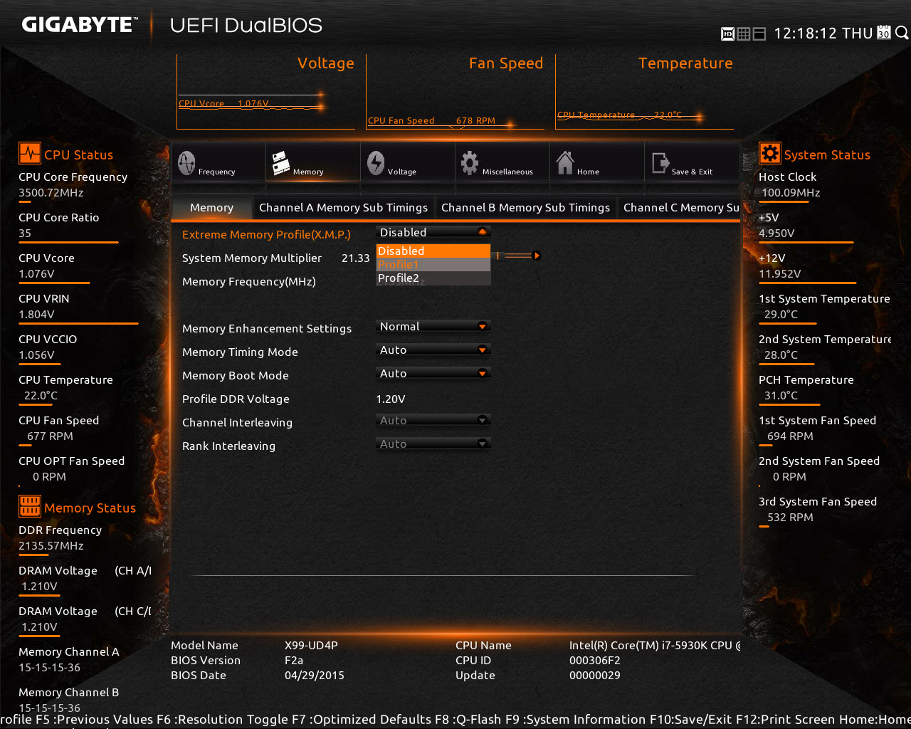911x729 pixels.
Task: Click the BIOS Date 04/29/2015 entry
Action: (x=258, y=675)
